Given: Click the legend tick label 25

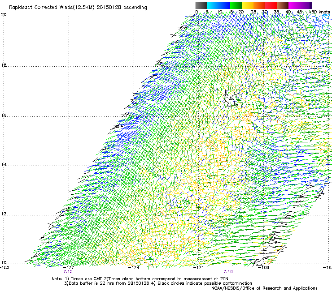Looking at the screenshot, I should [x=253, y=12].
